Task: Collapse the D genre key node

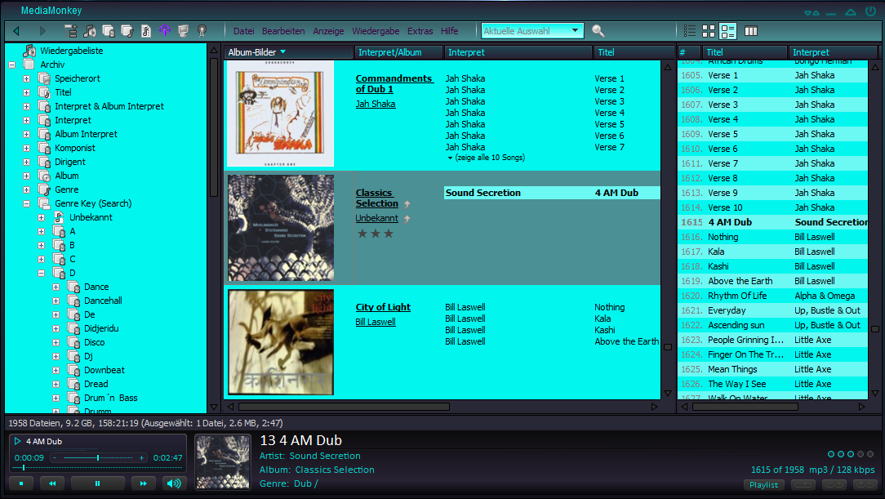Action: (41, 274)
